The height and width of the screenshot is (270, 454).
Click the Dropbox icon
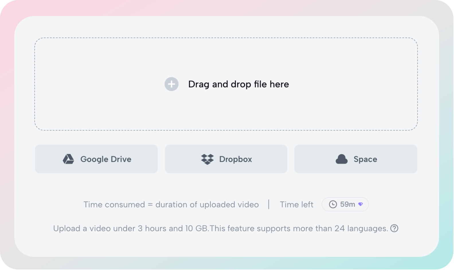tap(208, 159)
